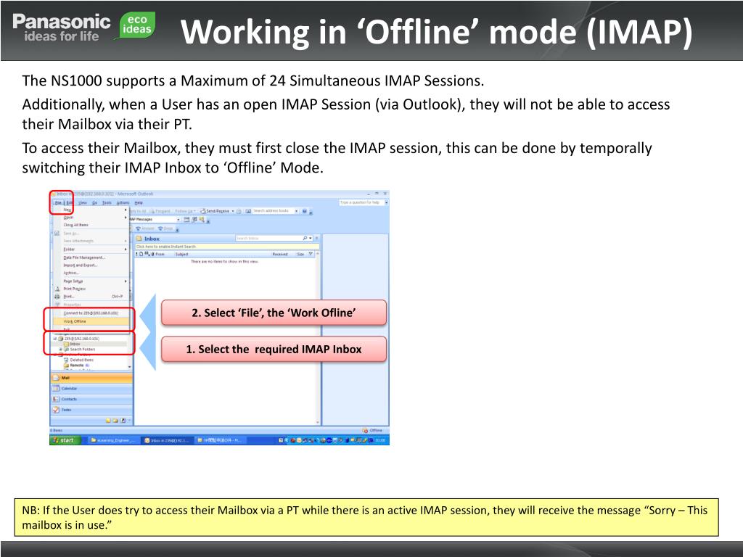Click the magnifier icon in Search Inbox

point(305,238)
